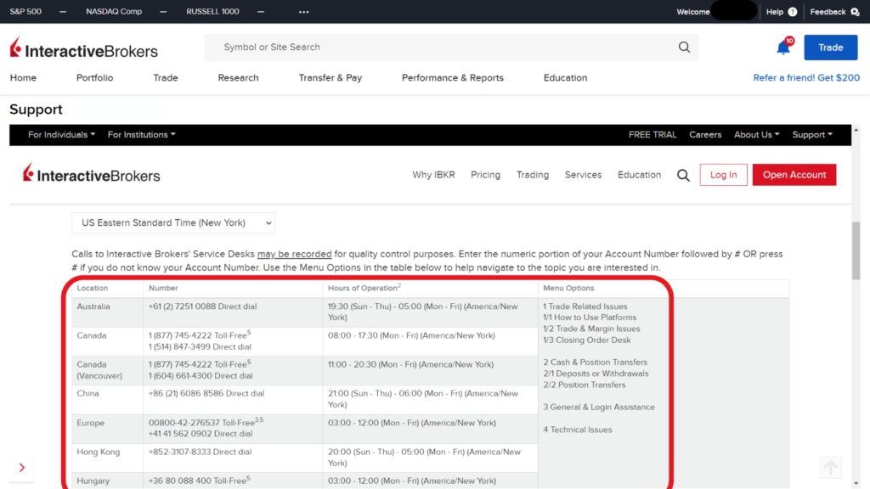Image resolution: width=870 pixels, height=489 pixels.
Task: Open the notifications bell icon
Action: (782, 48)
